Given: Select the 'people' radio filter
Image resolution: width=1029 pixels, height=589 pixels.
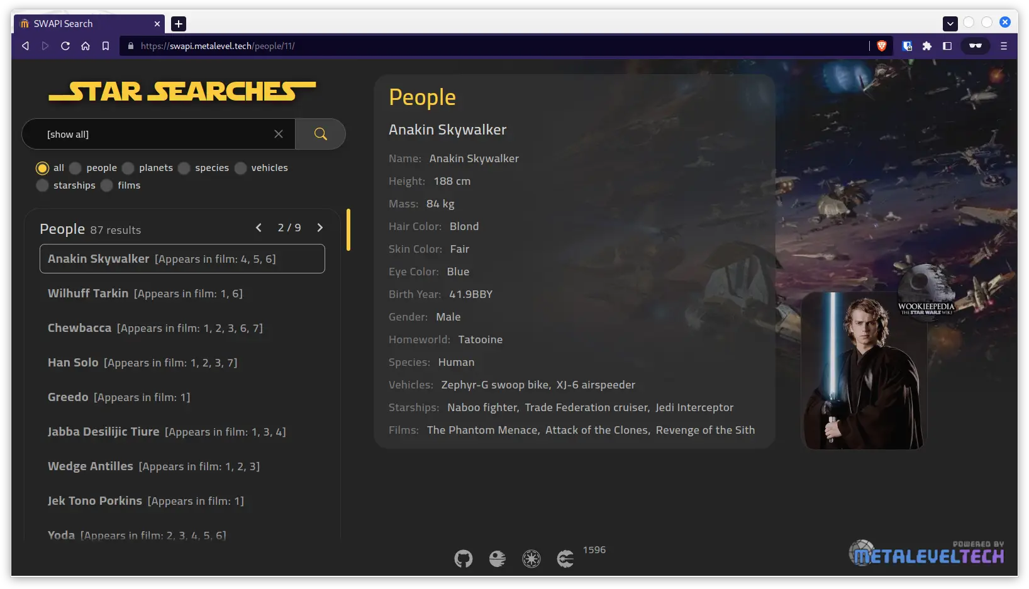Looking at the screenshot, I should [75, 168].
